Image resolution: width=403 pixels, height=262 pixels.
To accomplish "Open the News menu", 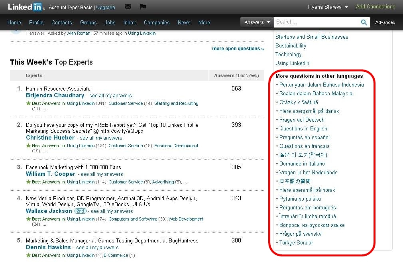I will click(x=184, y=22).
